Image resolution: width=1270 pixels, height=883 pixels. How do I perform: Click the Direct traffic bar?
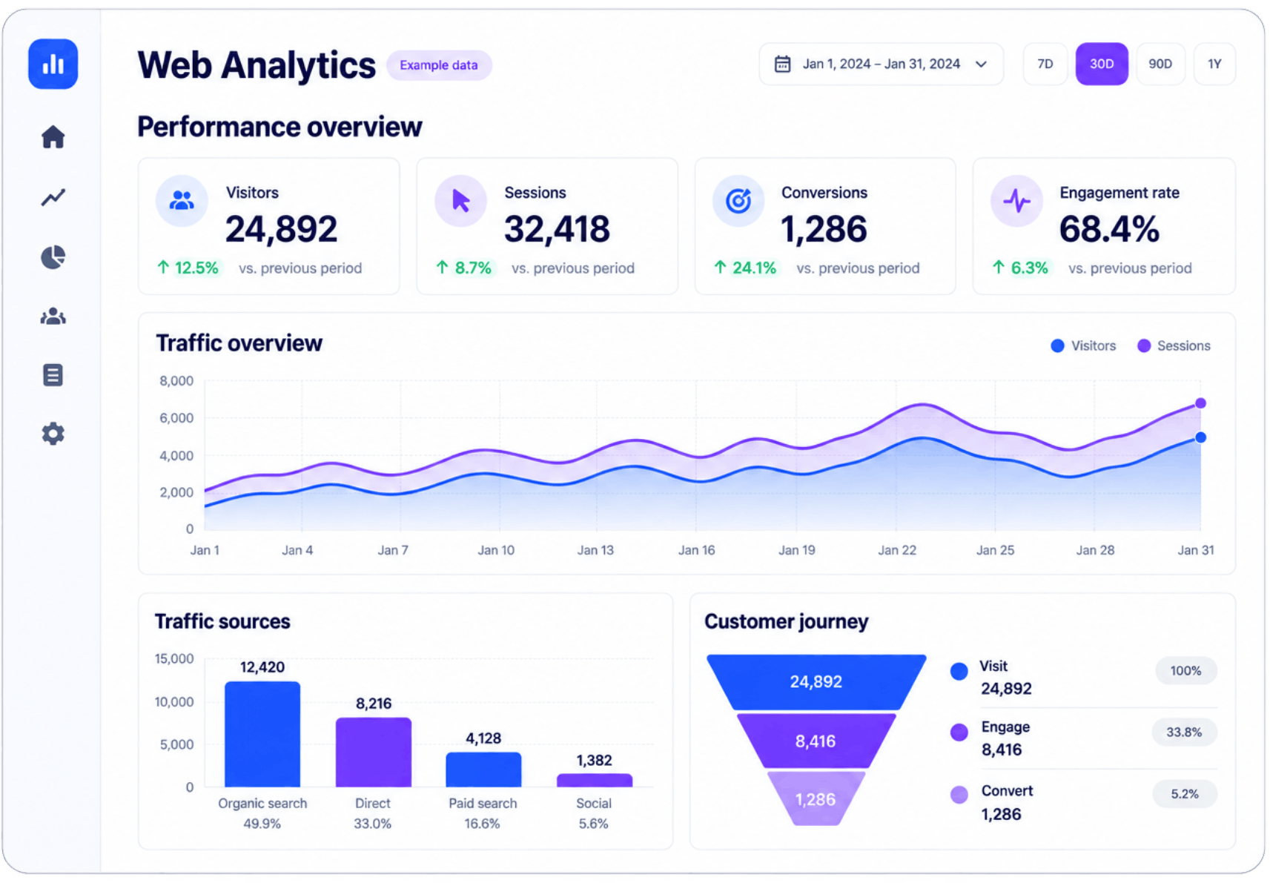pos(373,752)
